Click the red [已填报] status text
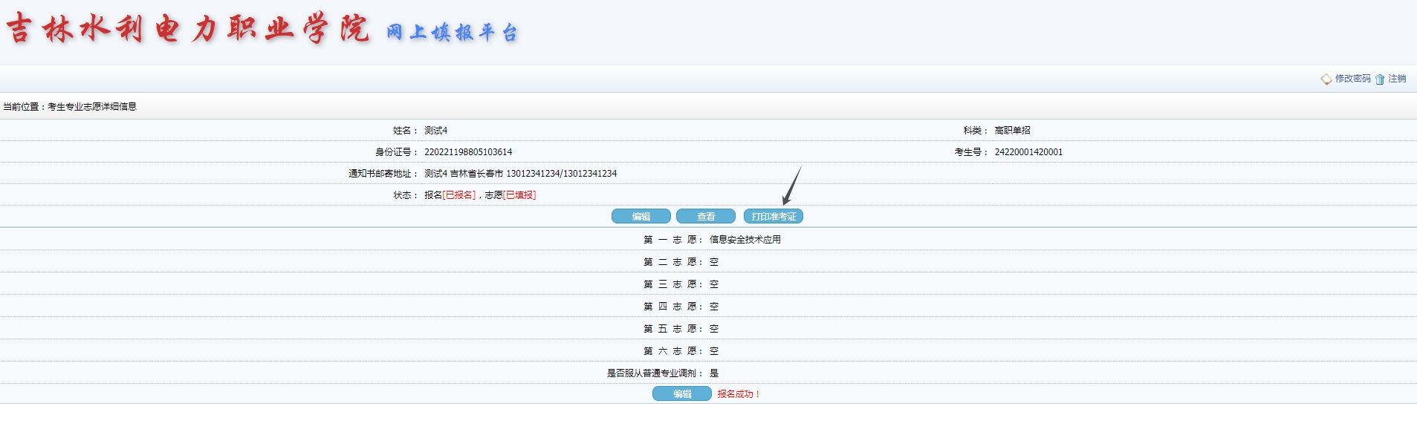Screen dimensions: 1417x438 (519, 195)
